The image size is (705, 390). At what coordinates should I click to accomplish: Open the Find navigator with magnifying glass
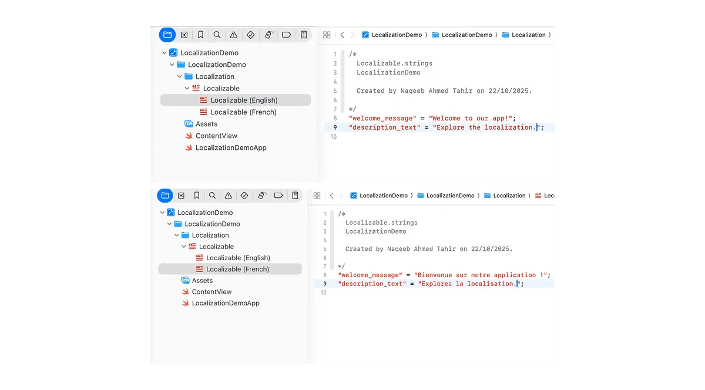pos(217,35)
